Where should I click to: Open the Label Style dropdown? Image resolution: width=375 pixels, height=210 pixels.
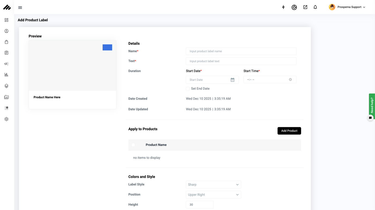213,185
